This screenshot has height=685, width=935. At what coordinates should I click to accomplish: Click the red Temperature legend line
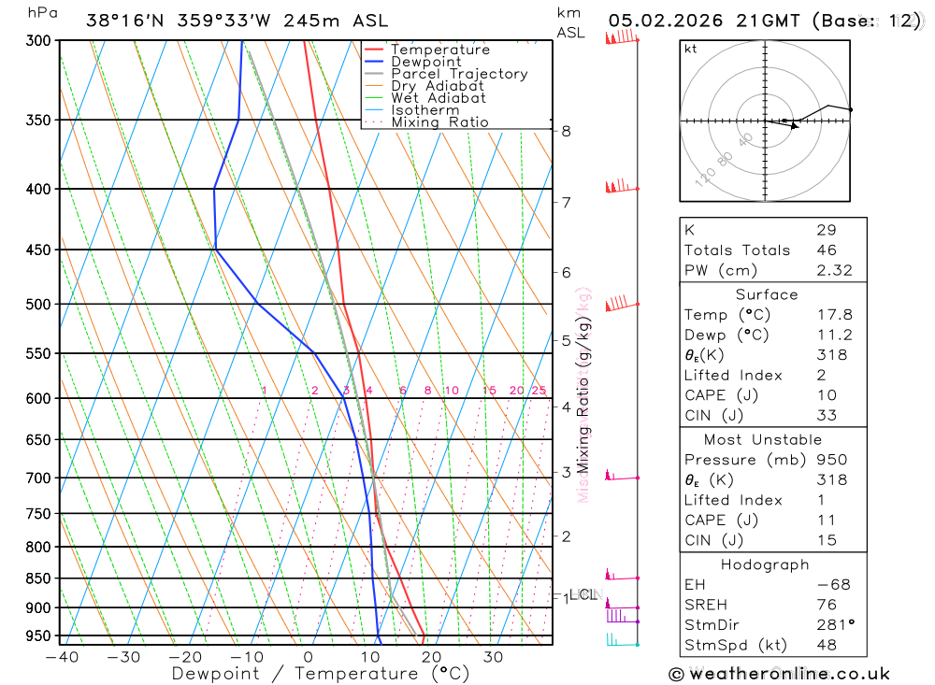point(373,50)
